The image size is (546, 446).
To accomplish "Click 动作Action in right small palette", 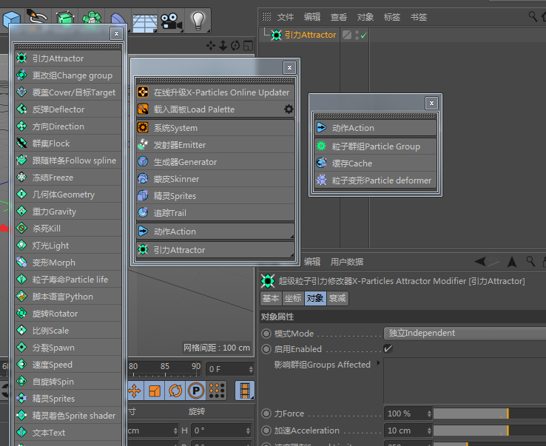I will pyautogui.click(x=375, y=128).
